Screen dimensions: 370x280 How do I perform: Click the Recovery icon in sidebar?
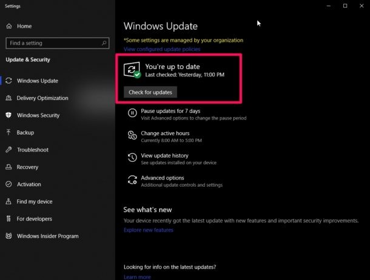coord(8,167)
